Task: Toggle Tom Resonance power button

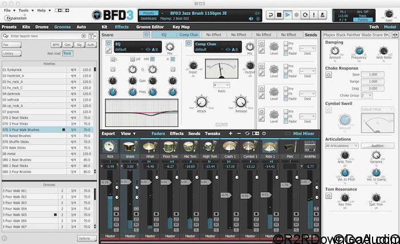Action: [329, 196]
